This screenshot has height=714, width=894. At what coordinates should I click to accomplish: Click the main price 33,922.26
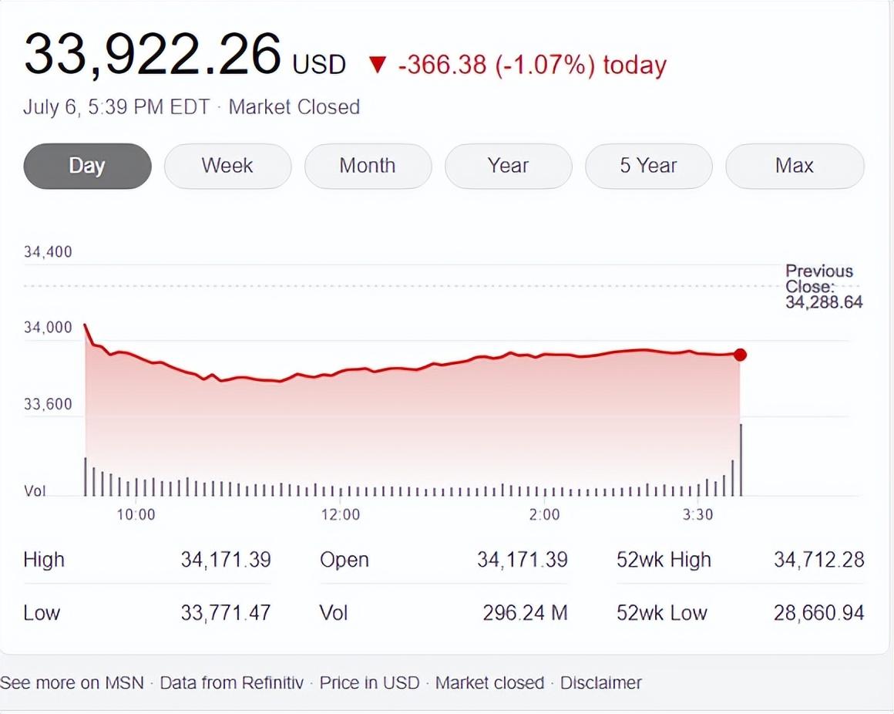point(153,54)
